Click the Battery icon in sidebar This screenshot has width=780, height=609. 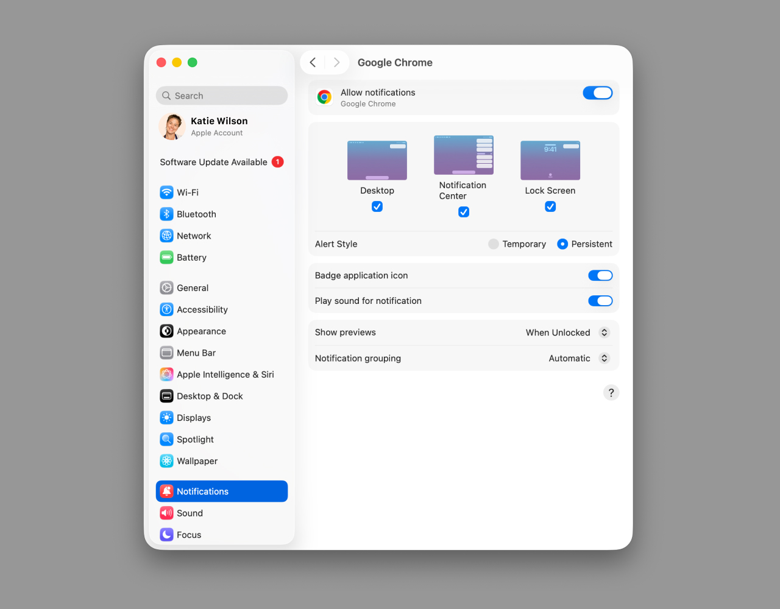coord(166,258)
